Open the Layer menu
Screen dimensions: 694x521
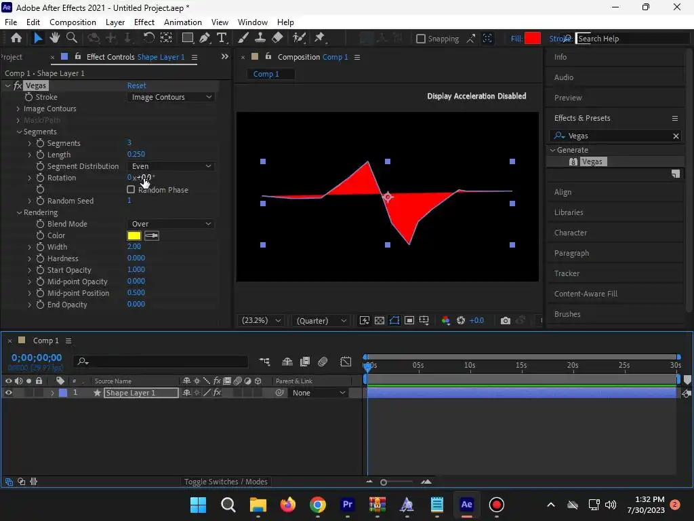(x=115, y=22)
